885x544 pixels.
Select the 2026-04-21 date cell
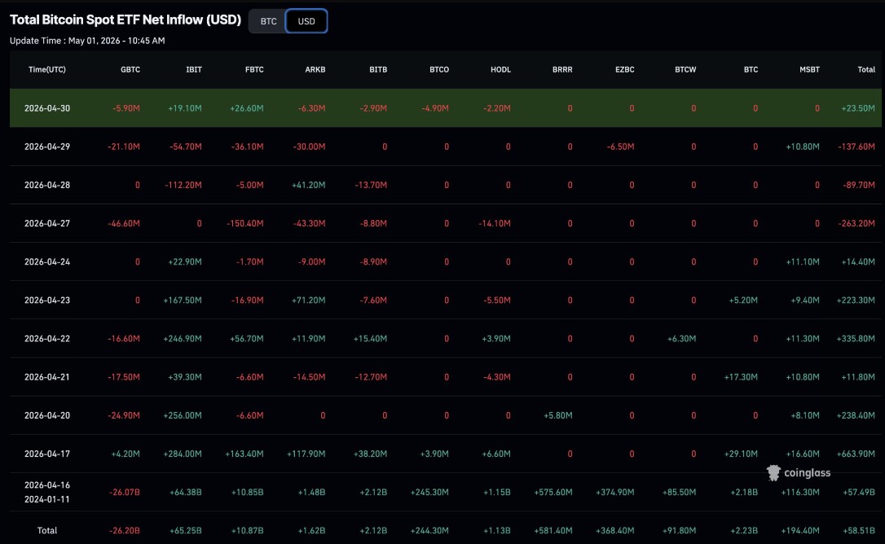(47, 377)
